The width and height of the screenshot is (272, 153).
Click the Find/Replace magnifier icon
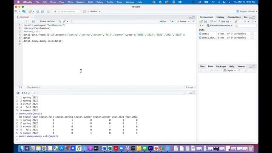click(x=59, y=21)
